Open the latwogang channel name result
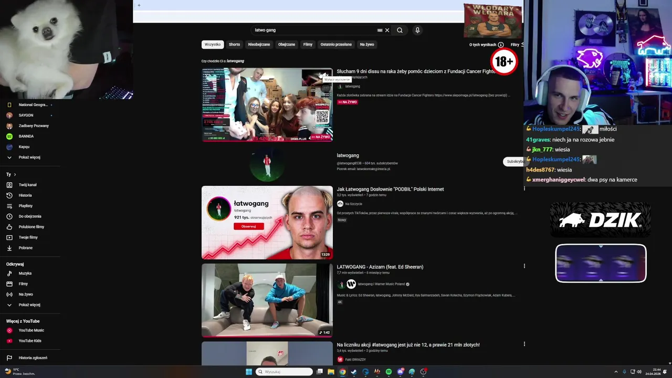Screen dimensions: 672x378 (x=348, y=155)
